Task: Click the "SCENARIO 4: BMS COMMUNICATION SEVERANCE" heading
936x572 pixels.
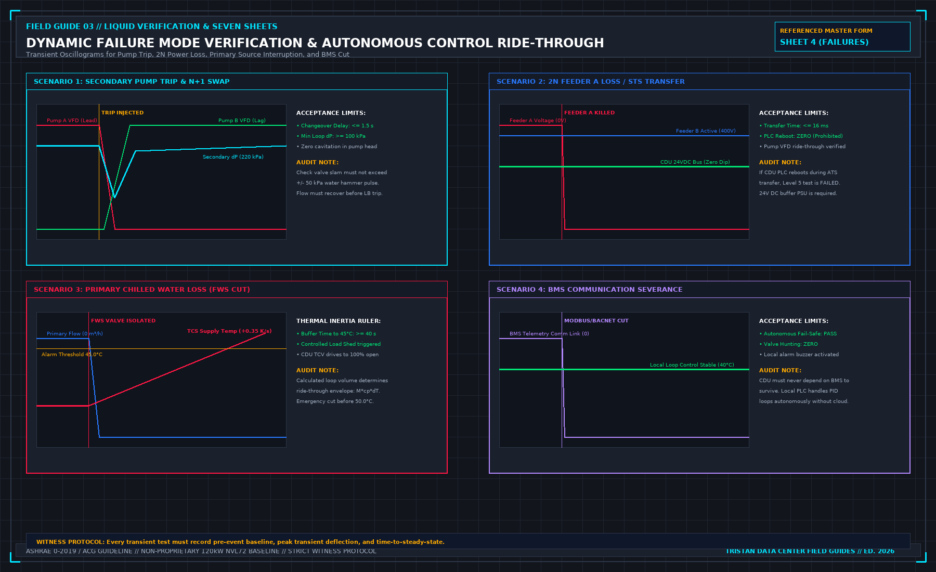Action: [590, 290]
